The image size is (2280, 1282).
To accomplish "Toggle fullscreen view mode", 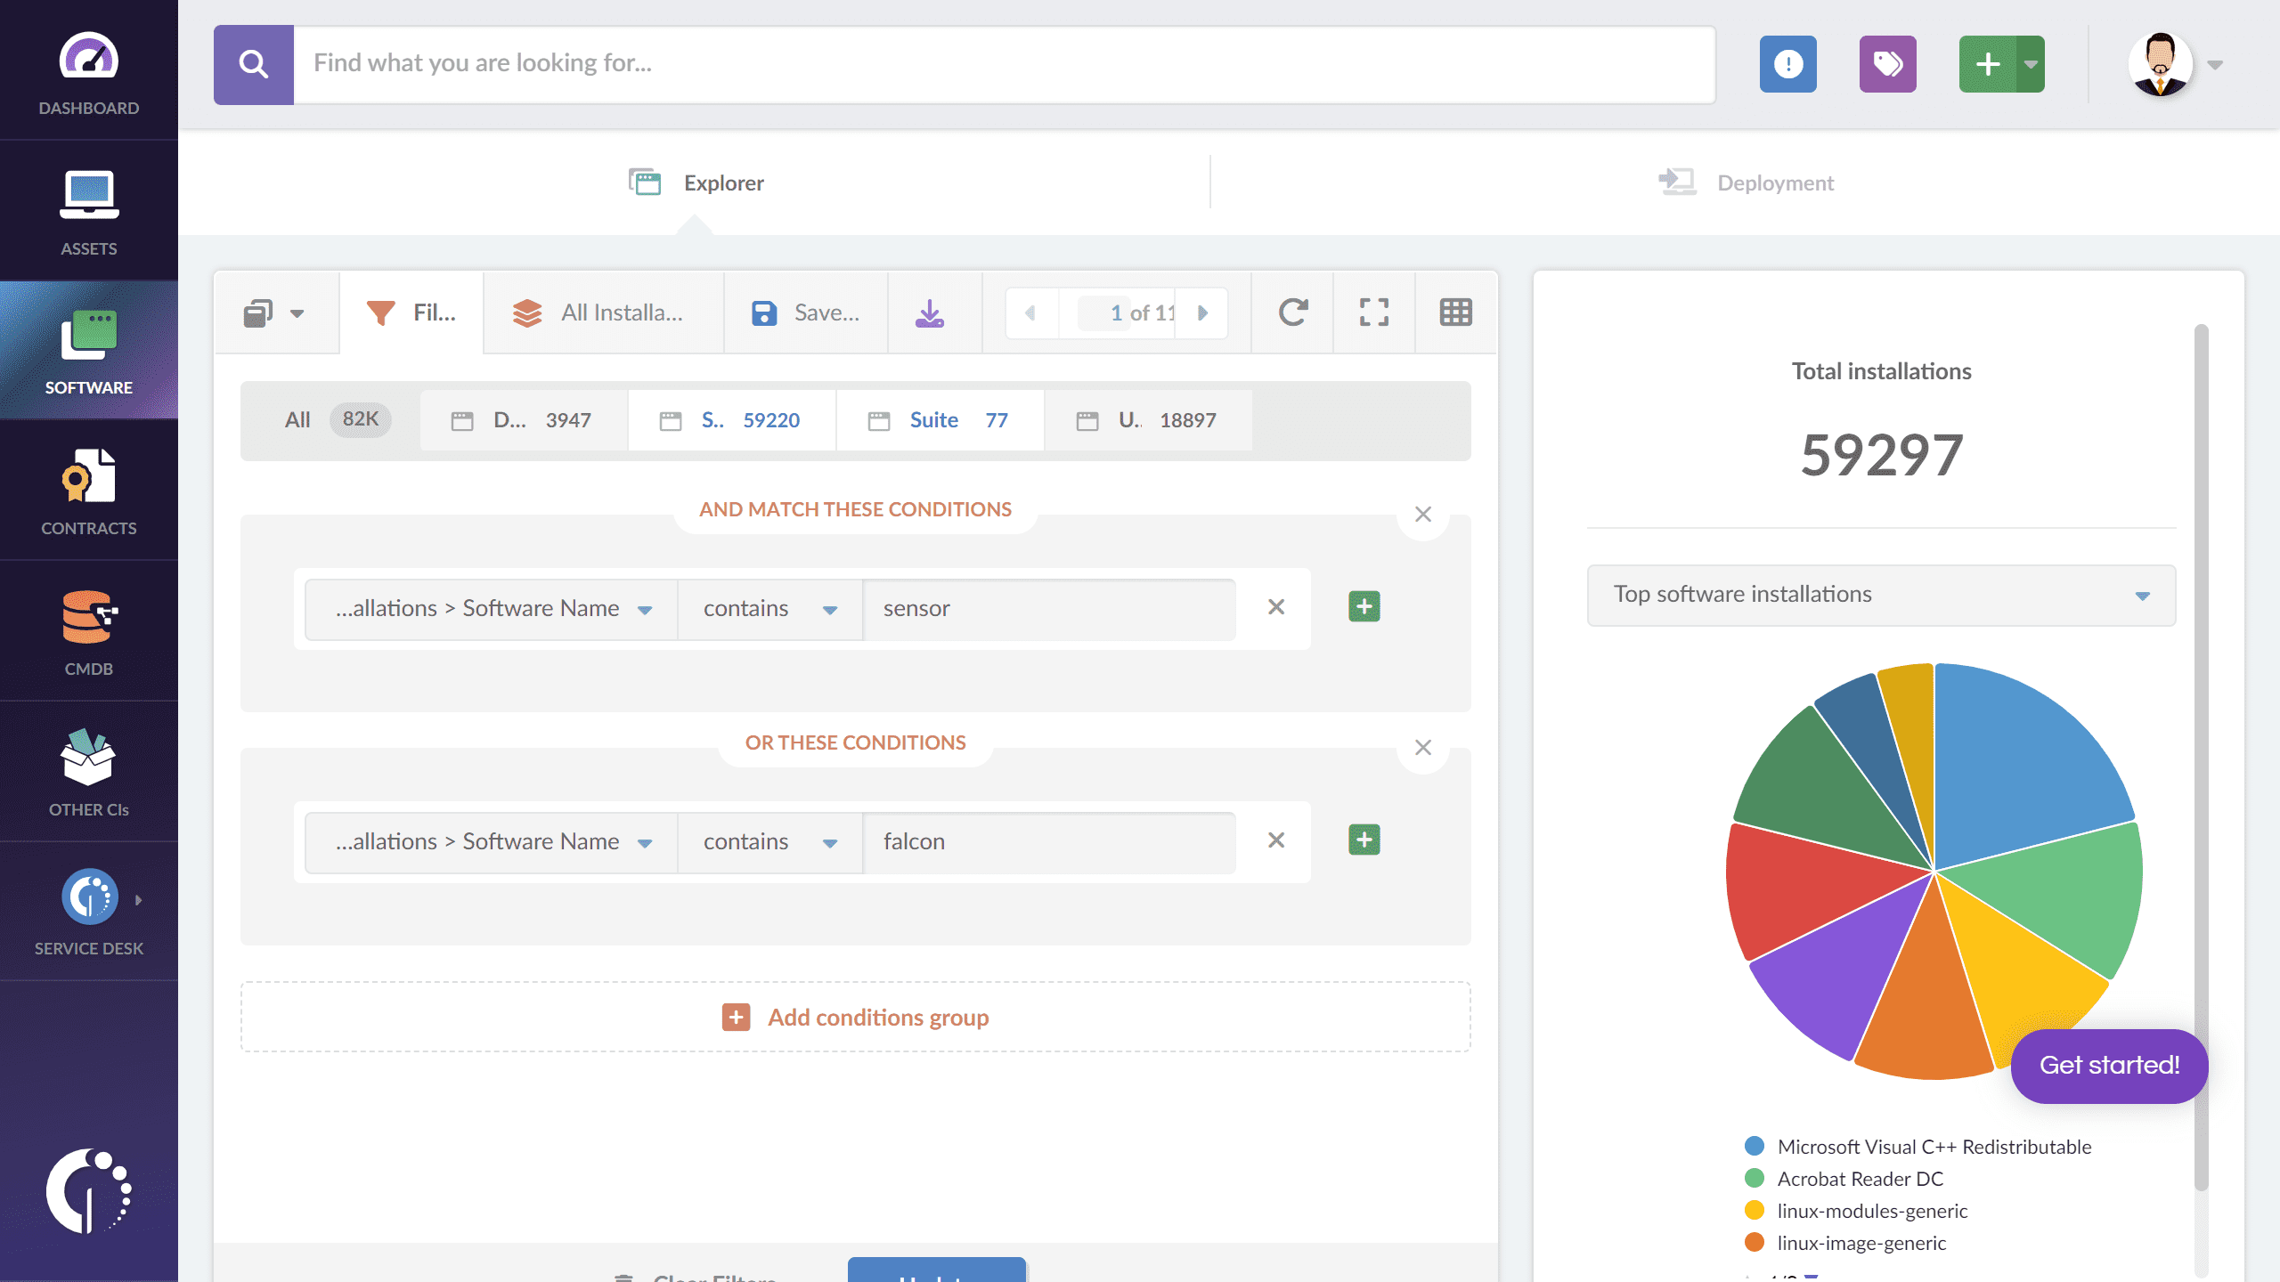I will tap(1375, 312).
